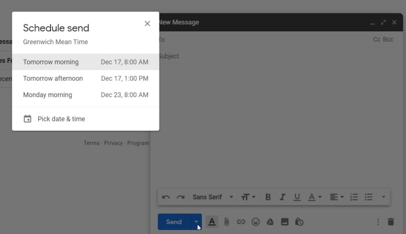This screenshot has height=234, width=406.
Task: Open the send options arrow next to Send
Action: (x=196, y=222)
